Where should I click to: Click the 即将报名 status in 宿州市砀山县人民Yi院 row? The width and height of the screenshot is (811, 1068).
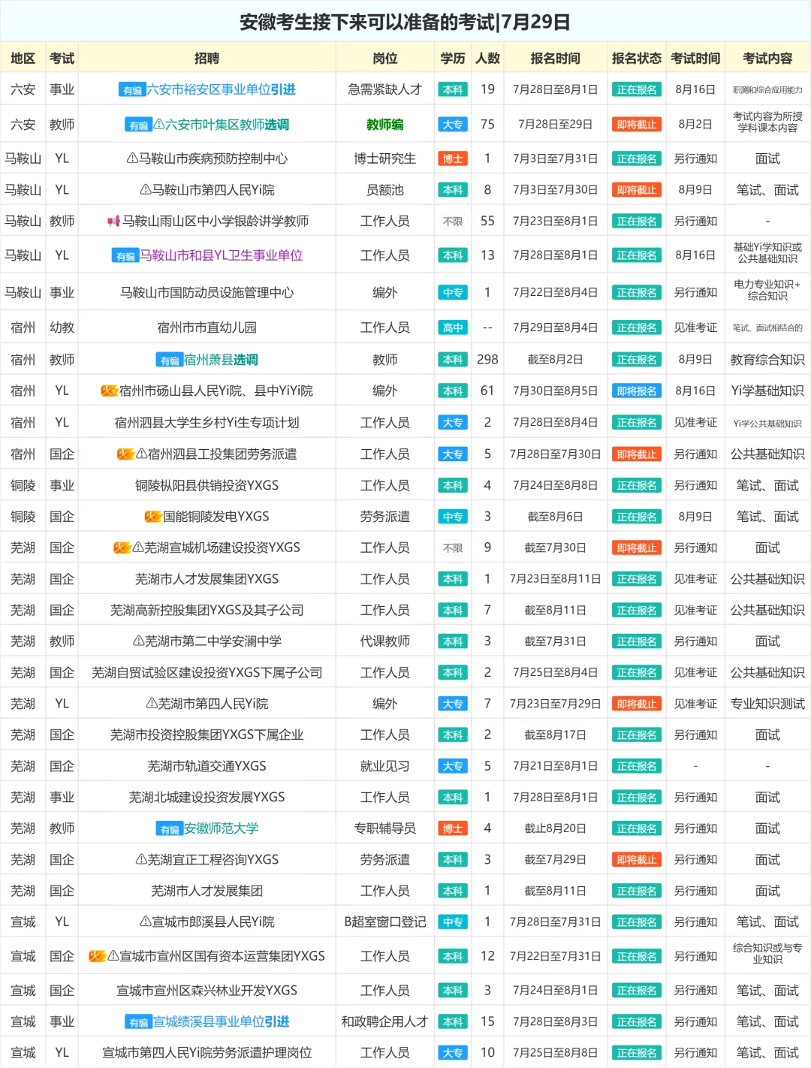637,391
